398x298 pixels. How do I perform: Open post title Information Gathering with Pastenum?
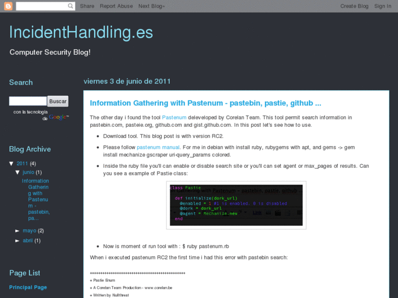click(x=205, y=103)
